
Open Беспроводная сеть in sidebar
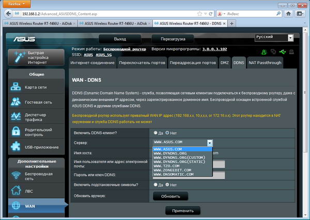pos(36,176)
